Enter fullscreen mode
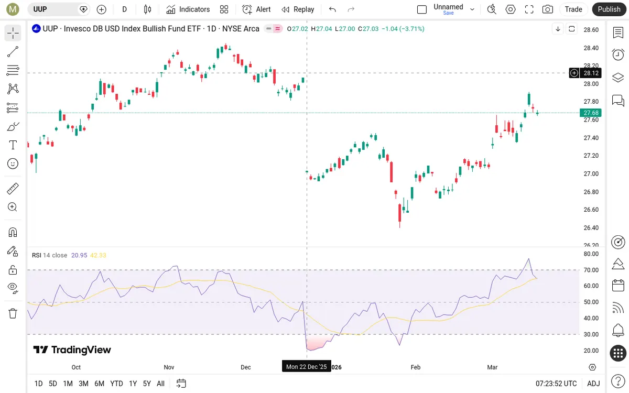 coord(529,9)
